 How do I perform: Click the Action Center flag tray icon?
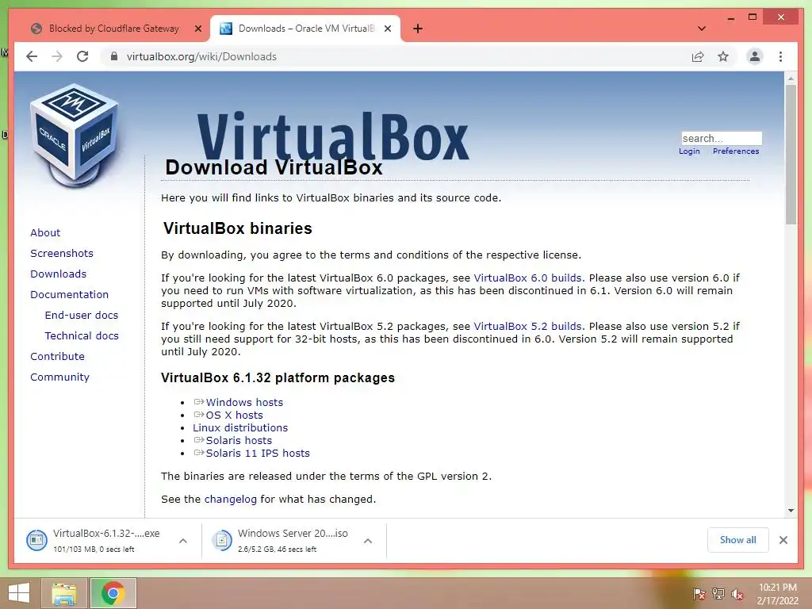(699, 594)
